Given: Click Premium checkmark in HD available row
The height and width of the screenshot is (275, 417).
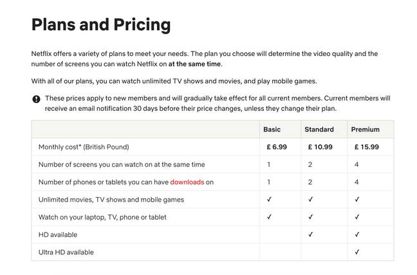Looking at the screenshot, I should [x=357, y=234].
